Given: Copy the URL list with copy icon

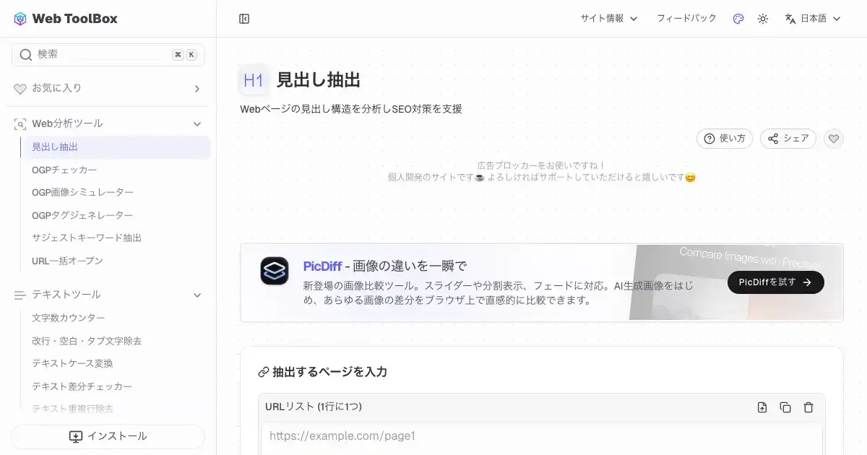Looking at the screenshot, I should [785, 407].
